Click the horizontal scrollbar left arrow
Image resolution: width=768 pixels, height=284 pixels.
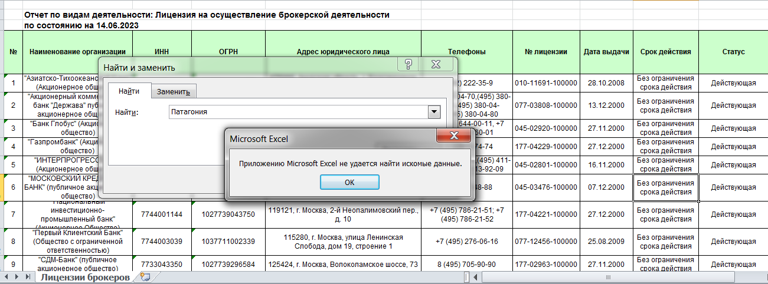click(x=475, y=277)
